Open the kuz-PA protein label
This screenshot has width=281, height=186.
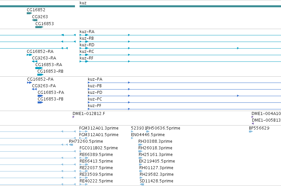95,79
